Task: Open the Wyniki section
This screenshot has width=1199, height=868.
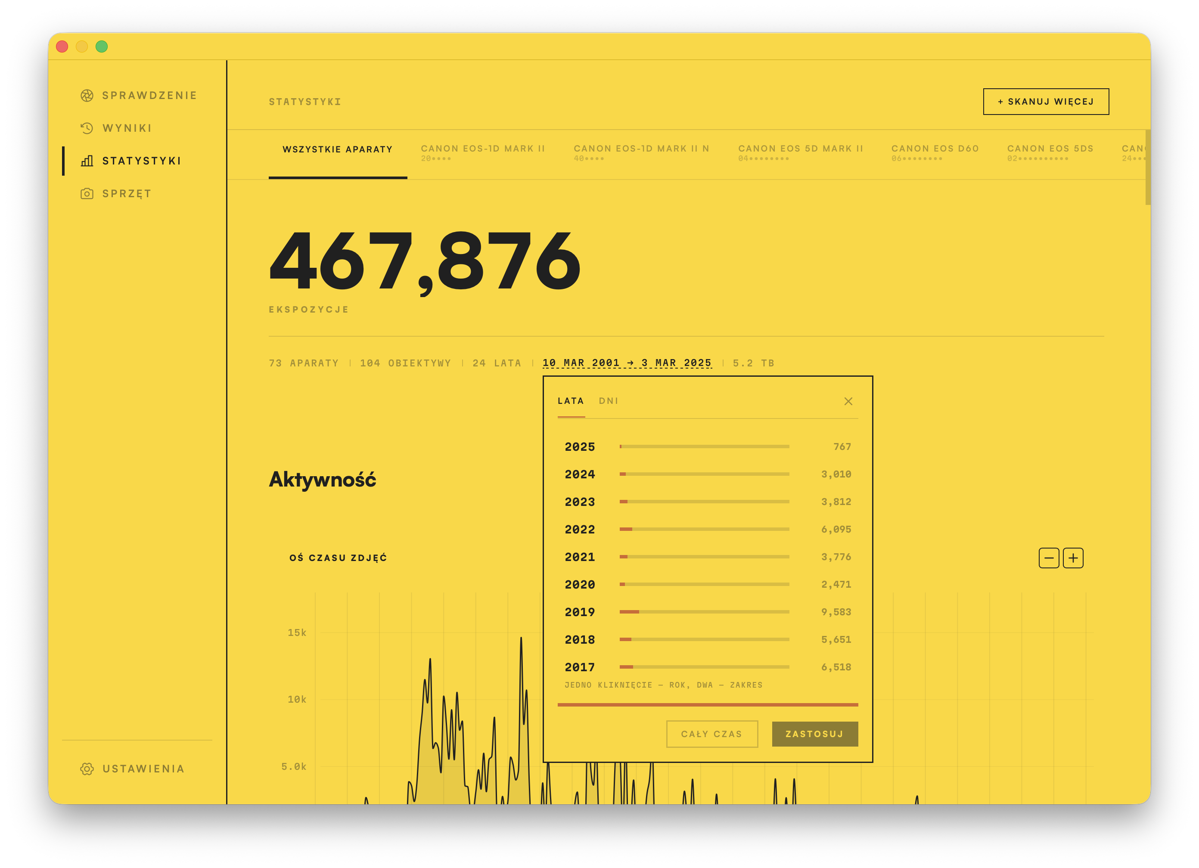Action: click(x=127, y=128)
